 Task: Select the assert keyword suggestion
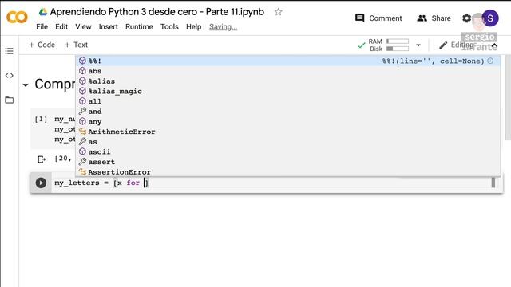(x=288, y=162)
